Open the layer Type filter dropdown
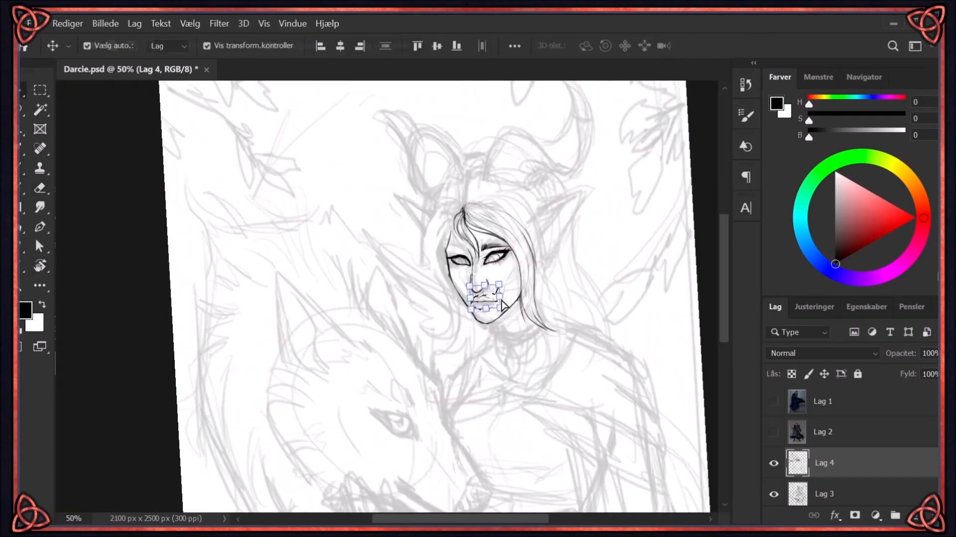The width and height of the screenshot is (956, 537). (x=799, y=332)
